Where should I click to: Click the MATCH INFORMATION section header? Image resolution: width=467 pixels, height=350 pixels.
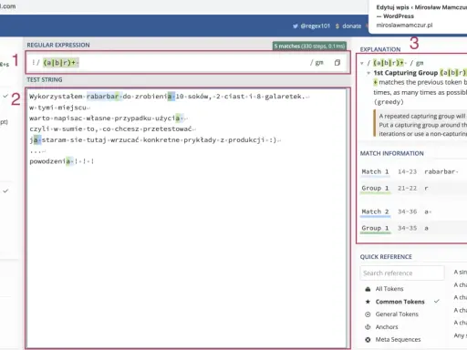(x=391, y=153)
